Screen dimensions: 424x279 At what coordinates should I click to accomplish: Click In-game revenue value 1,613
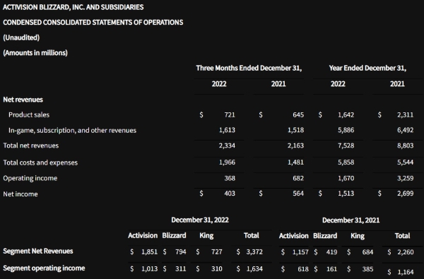(227, 130)
